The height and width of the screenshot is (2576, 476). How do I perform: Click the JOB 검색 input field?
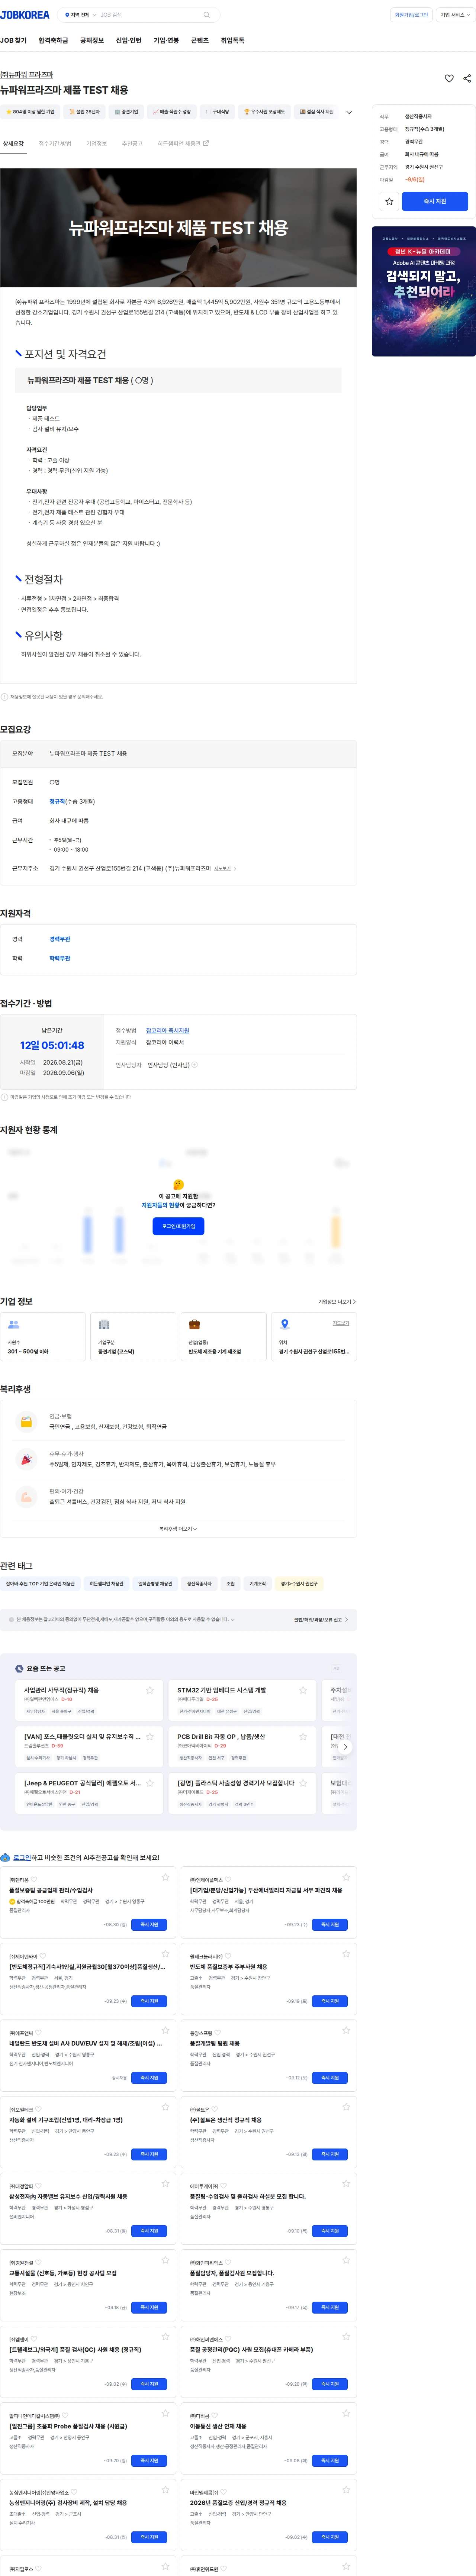[150, 15]
